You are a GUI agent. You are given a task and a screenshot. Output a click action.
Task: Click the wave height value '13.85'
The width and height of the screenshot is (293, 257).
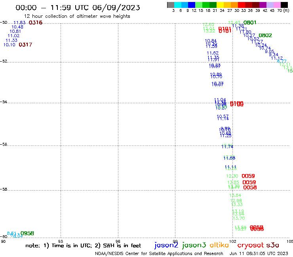pyautogui.click(x=233, y=182)
